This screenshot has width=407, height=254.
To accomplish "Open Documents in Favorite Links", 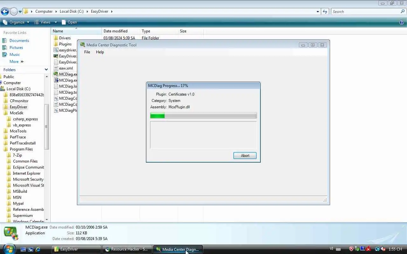I will [x=19, y=41].
